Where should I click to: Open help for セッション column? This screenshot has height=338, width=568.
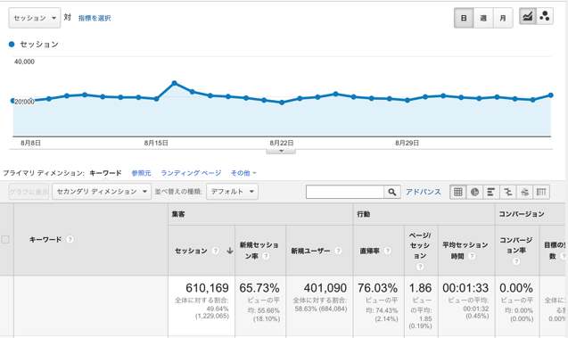coord(215,251)
